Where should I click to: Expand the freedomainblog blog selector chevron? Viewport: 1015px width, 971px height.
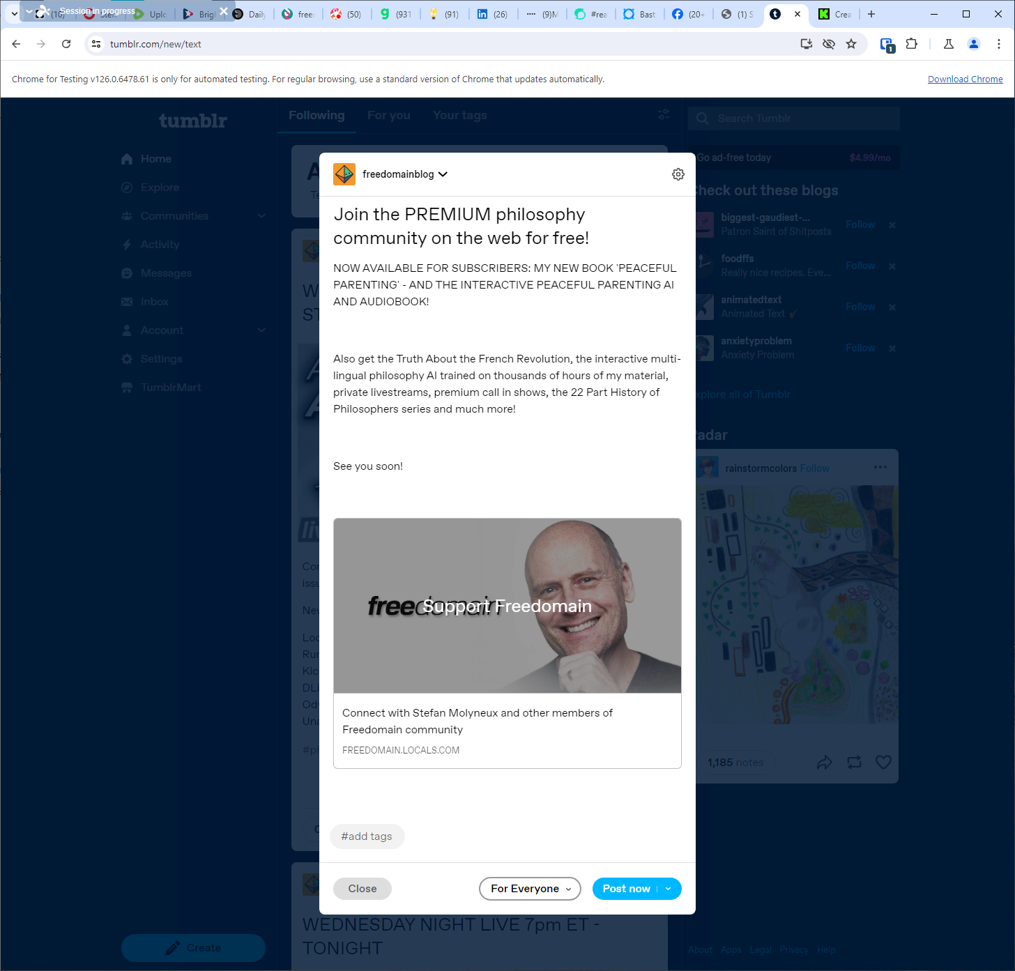443,174
